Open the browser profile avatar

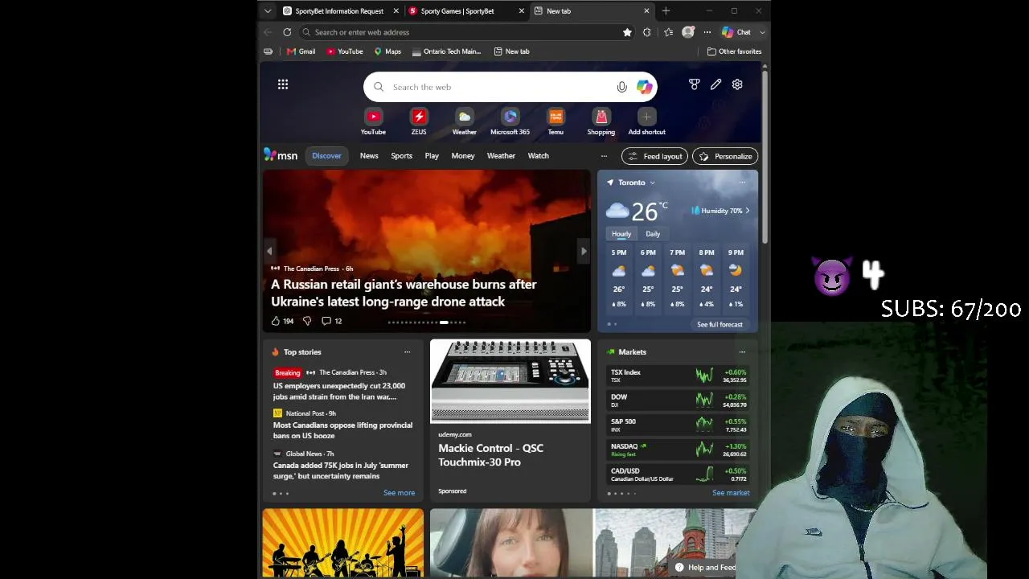(x=688, y=32)
